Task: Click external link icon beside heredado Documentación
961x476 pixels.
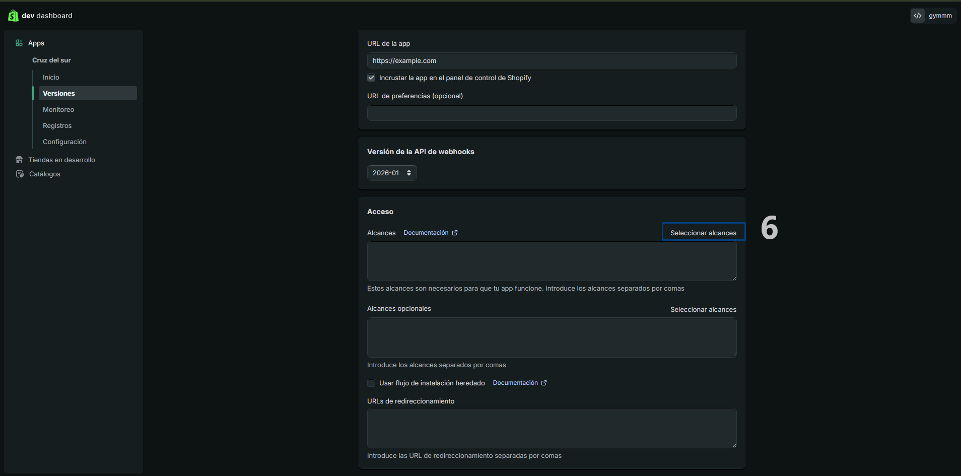Action: point(544,383)
